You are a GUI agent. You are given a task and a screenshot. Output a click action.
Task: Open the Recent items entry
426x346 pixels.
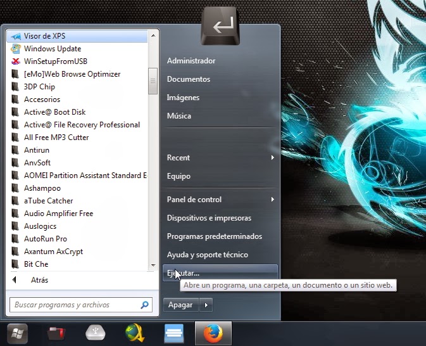pos(220,158)
